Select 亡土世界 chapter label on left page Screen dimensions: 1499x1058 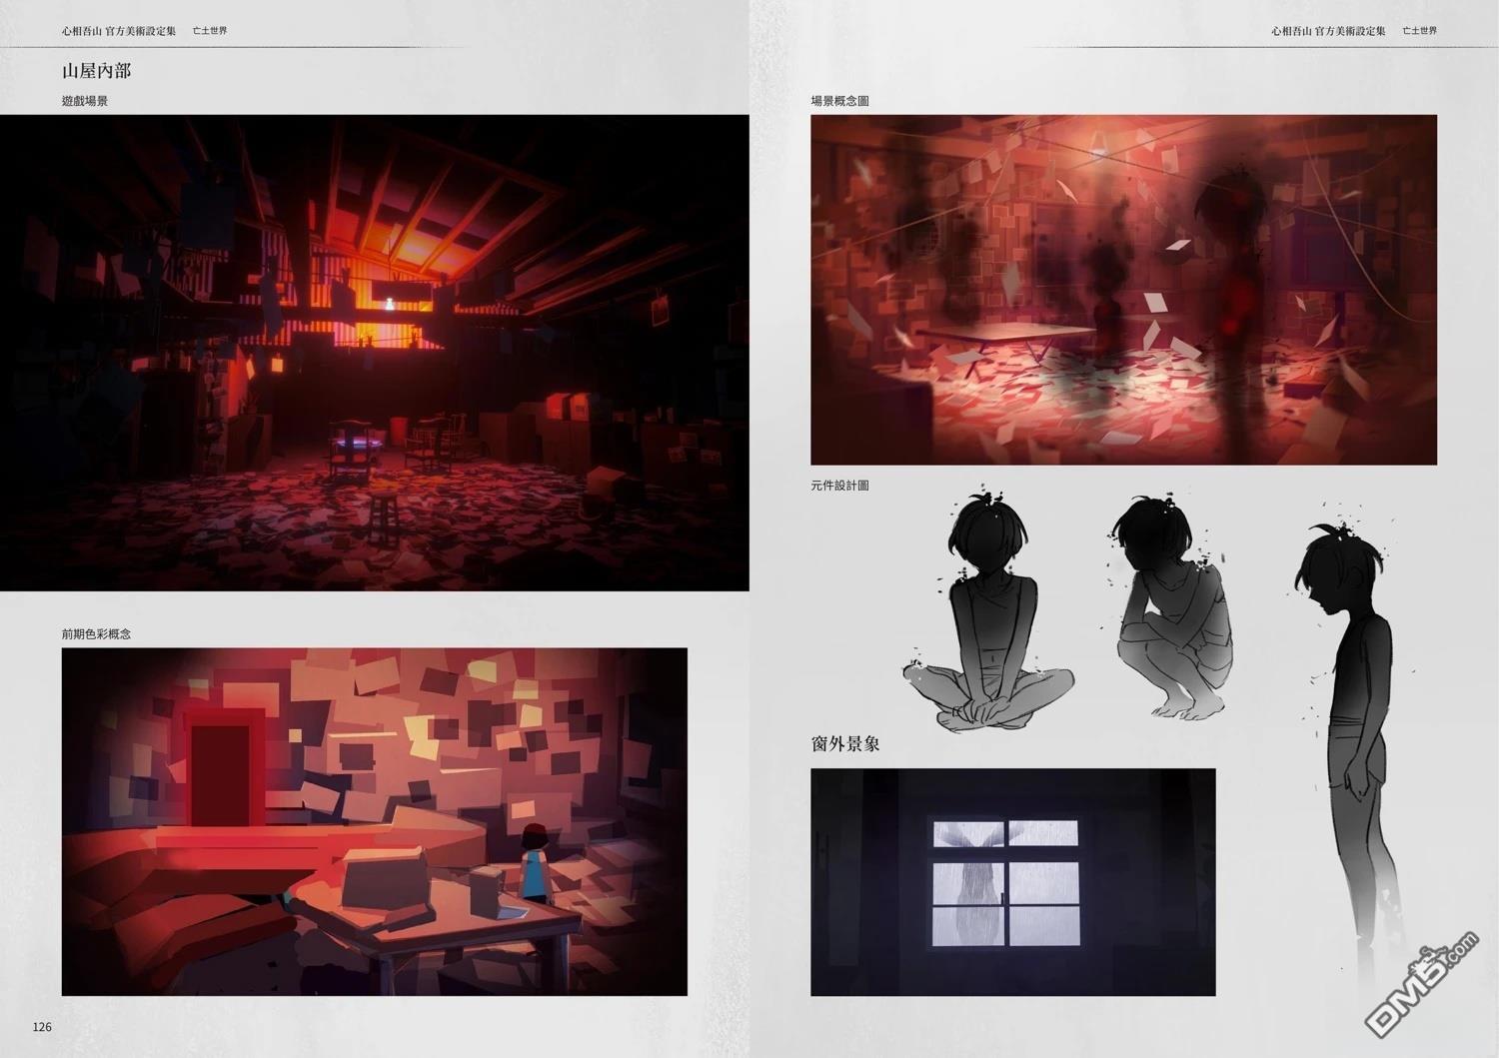(210, 31)
